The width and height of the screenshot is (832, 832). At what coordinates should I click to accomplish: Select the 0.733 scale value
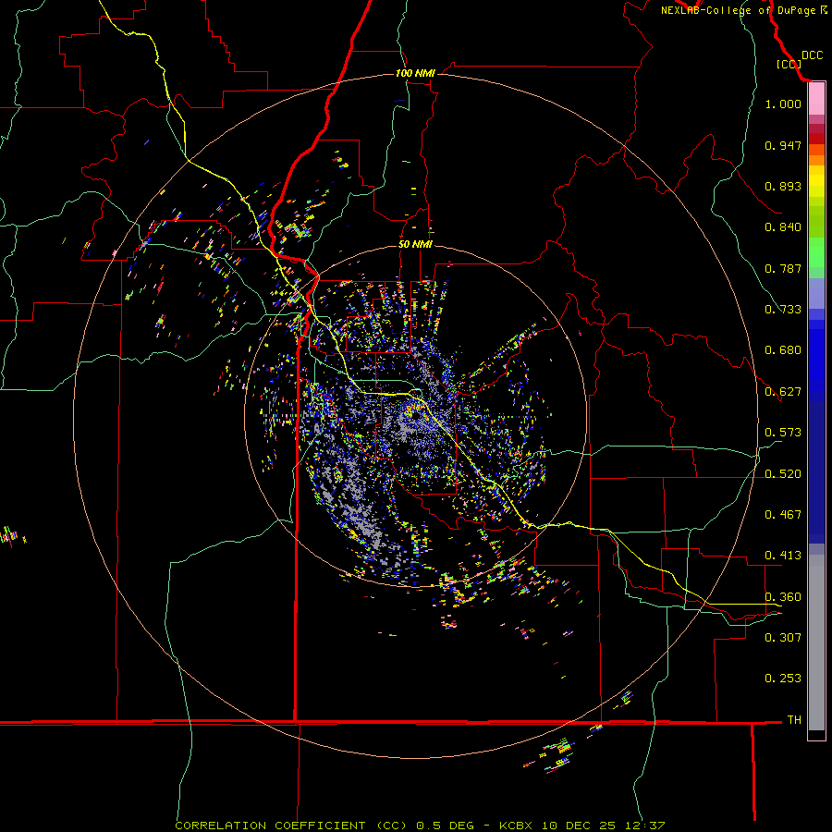tap(783, 310)
